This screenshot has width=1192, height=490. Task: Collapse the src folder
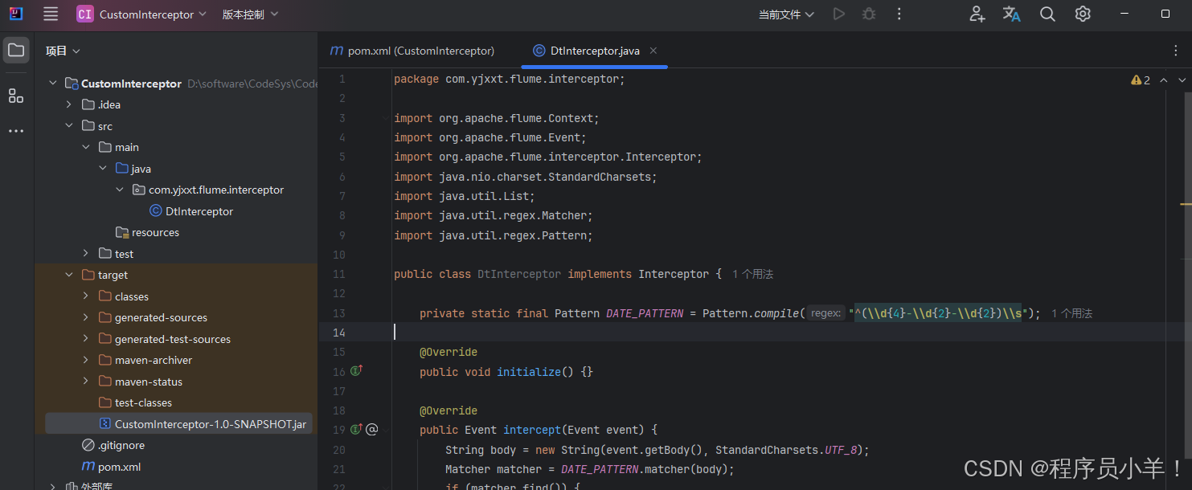pos(69,126)
